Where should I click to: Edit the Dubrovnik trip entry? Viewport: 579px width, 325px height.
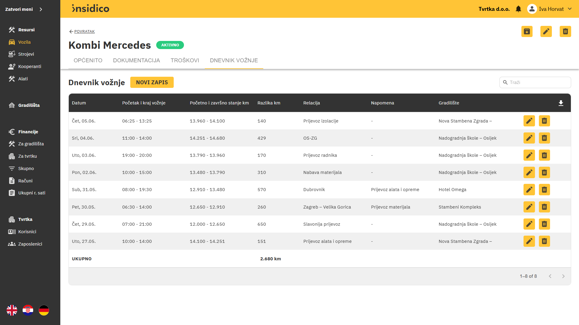point(529,190)
